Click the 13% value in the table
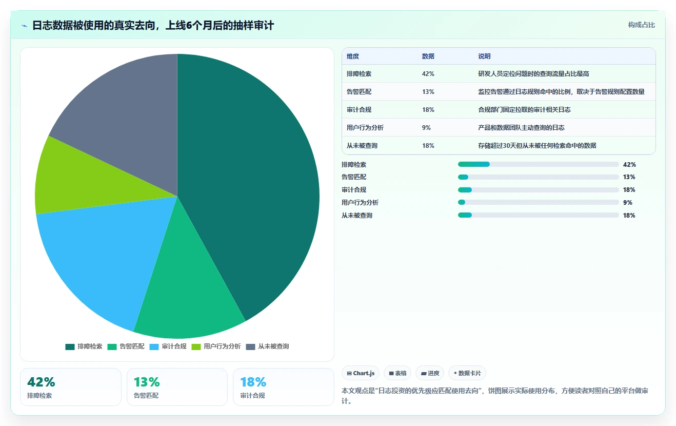This screenshot has height=426, width=676. click(428, 92)
